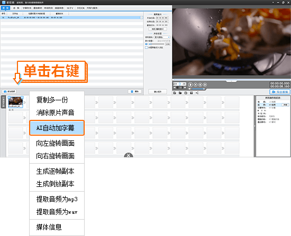
Task: Select 1/2X playback speed
Action: 175,84
